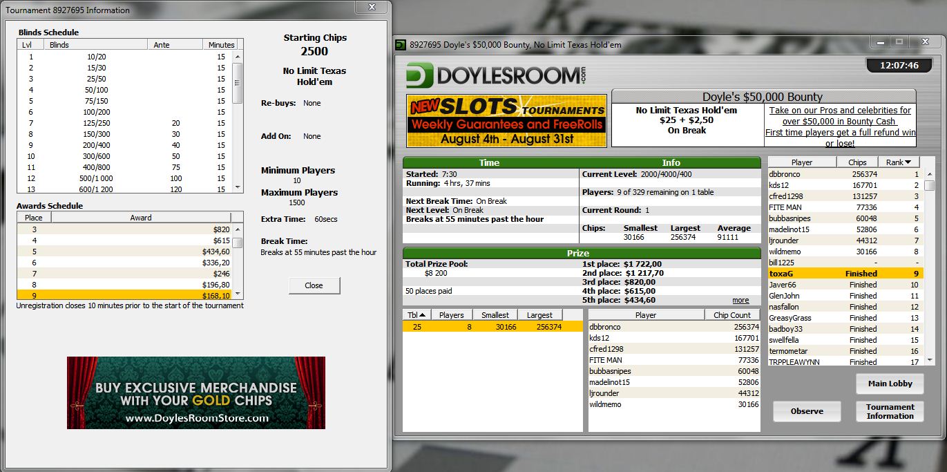Image resolution: width=947 pixels, height=472 pixels.
Task: Sort players list by Rank column
Action: (898, 162)
